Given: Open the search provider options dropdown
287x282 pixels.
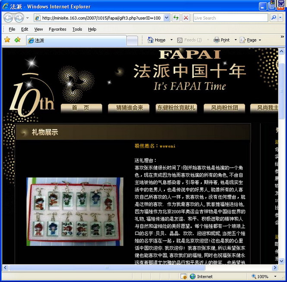Looking at the screenshot, I should [281, 18].
